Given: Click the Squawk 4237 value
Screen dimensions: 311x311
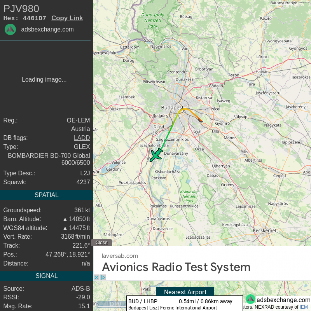Looking at the screenshot, I should [x=83, y=182].
